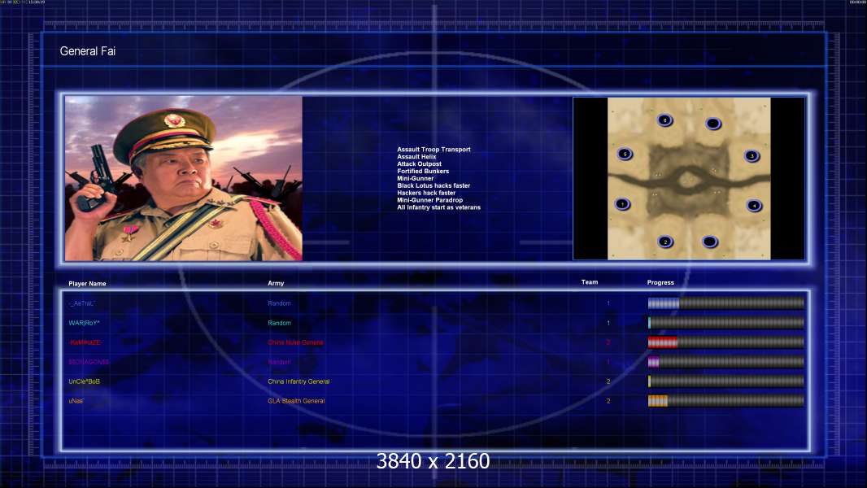867x488 pixels.
Task: Click the Team column header
Action: tap(590, 282)
